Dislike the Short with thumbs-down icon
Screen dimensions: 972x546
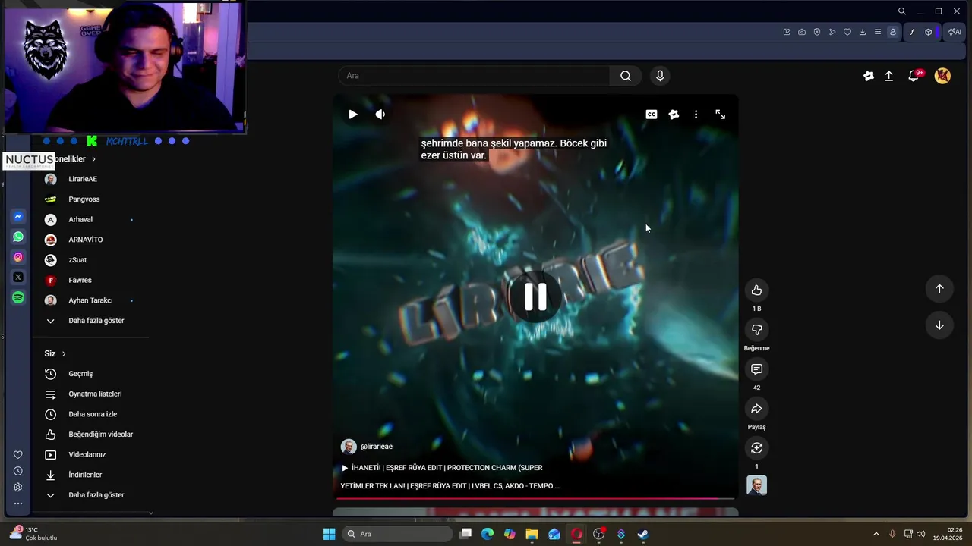click(x=756, y=330)
